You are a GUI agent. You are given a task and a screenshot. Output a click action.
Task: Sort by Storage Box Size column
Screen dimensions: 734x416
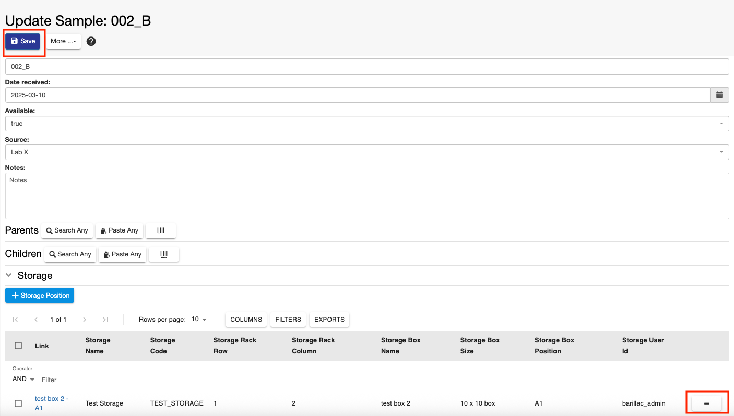480,346
